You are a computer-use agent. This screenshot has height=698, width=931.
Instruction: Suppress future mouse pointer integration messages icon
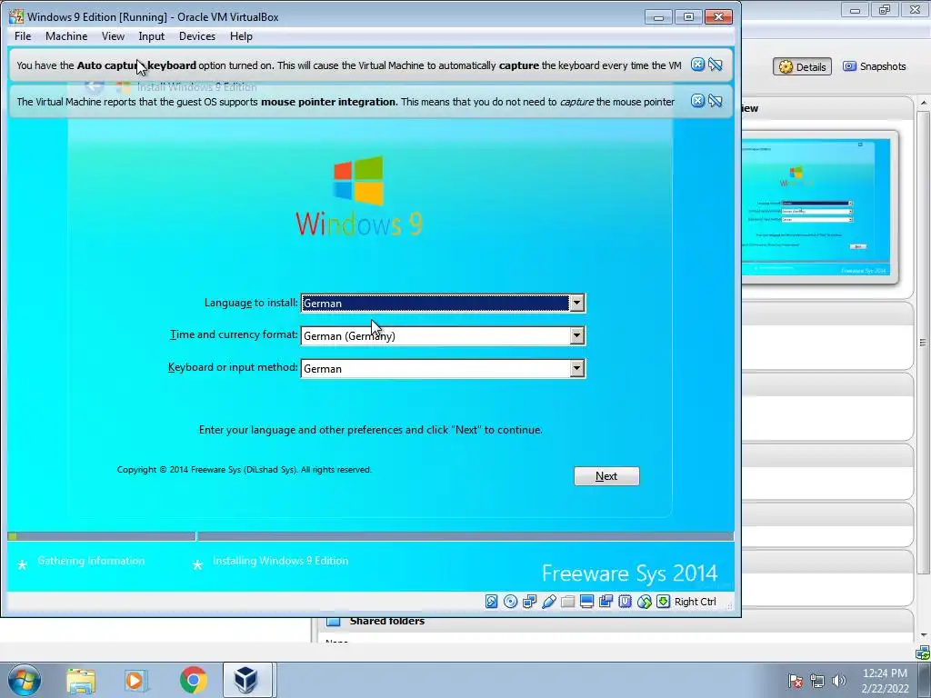pos(716,101)
